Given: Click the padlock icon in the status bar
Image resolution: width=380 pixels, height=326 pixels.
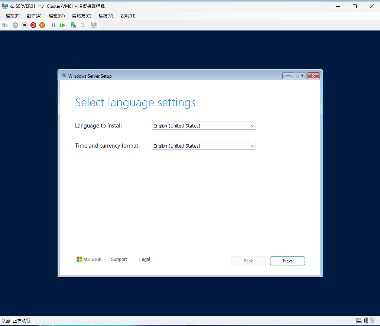Looking at the screenshot, I should (x=372, y=320).
